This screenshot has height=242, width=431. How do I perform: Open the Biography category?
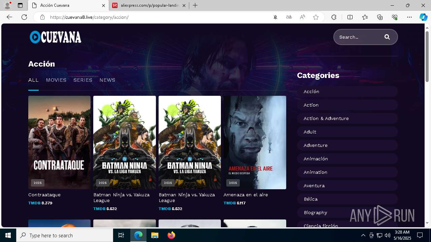point(347,212)
